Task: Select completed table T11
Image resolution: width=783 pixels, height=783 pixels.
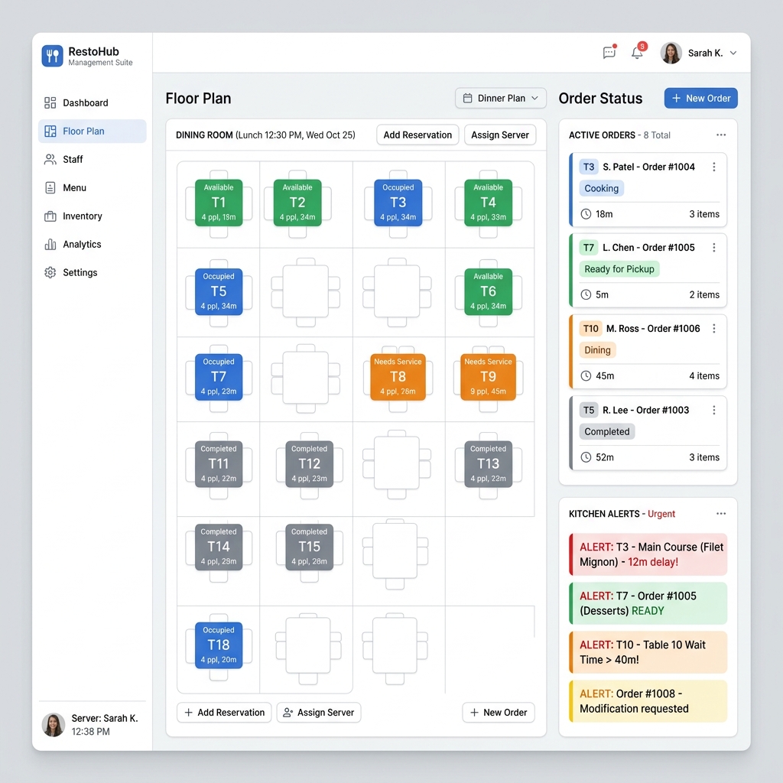Action: click(x=219, y=464)
